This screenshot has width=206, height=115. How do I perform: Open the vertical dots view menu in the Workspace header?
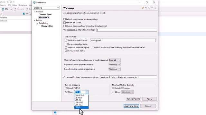click(155, 8)
